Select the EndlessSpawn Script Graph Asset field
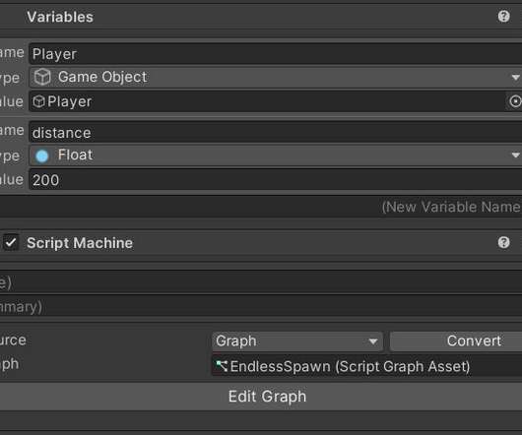Image resolution: width=522 pixels, height=435 pixels. (x=366, y=366)
